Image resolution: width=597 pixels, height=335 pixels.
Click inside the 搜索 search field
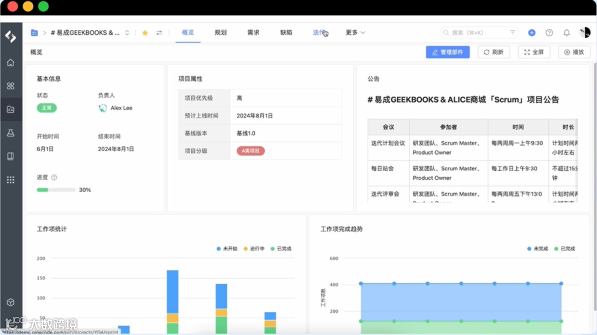[475, 33]
